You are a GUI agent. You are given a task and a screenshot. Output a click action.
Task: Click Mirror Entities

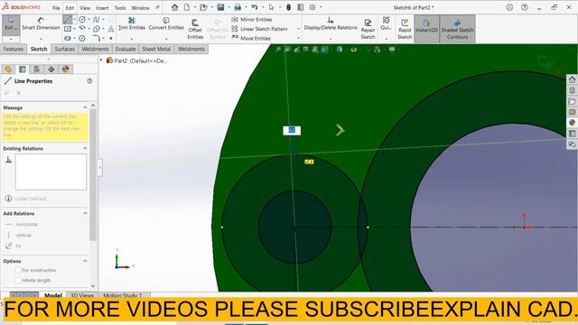pos(252,19)
